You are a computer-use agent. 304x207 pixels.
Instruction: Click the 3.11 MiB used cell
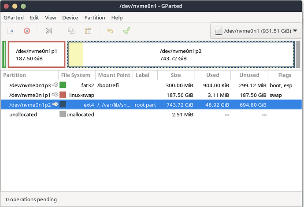[x=218, y=95]
